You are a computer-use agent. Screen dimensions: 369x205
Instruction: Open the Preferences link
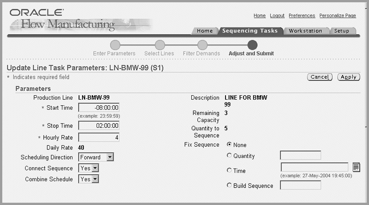[x=302, y=15]
